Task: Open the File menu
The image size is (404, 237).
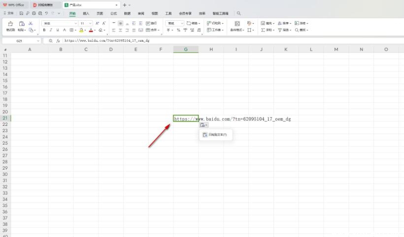Action: pyautogui.click(x=8, y=13)
